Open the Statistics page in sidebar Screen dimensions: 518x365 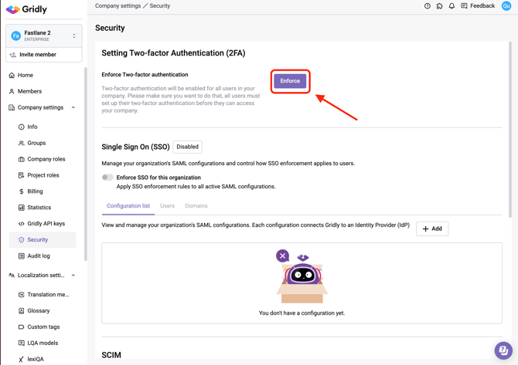pos(39,208)
